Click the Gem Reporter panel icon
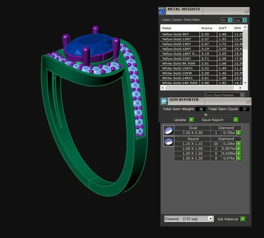Screen dimensions: 264x238 click(x=164, y=101)
